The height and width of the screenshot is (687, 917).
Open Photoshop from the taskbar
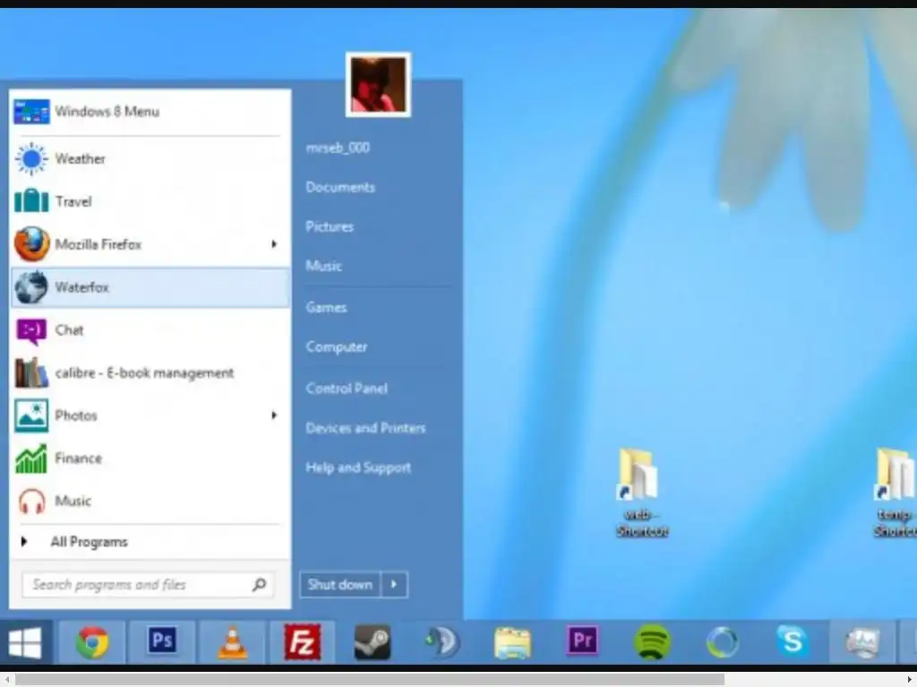point(162,641)
